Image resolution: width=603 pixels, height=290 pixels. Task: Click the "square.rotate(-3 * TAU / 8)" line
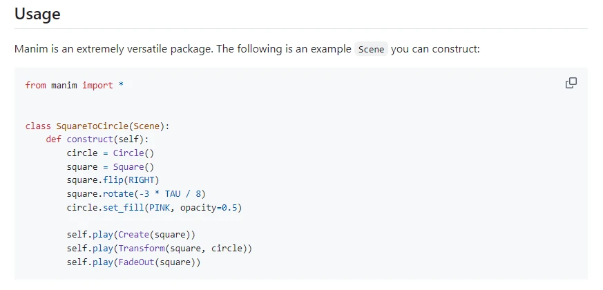(x=136, y=193)
